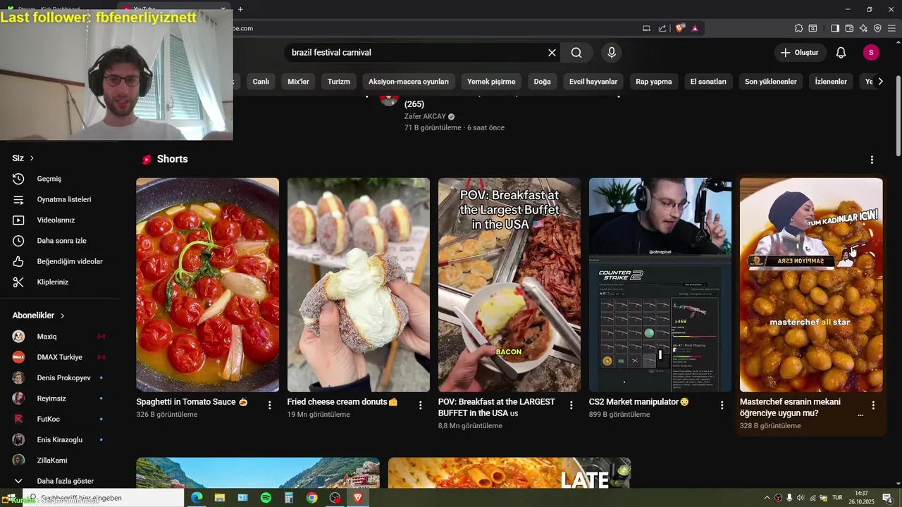The image size is (902, 507).
Task: Start voice search with microphone icon
Action: click(612, 53)
